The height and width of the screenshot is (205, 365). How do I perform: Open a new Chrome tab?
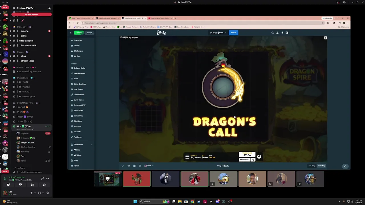175,18
